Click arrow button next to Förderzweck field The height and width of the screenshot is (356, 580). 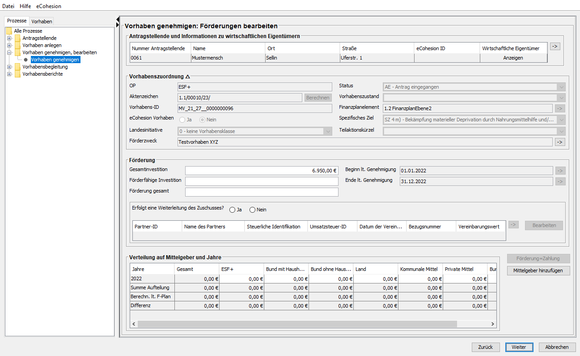pos(559,142)
